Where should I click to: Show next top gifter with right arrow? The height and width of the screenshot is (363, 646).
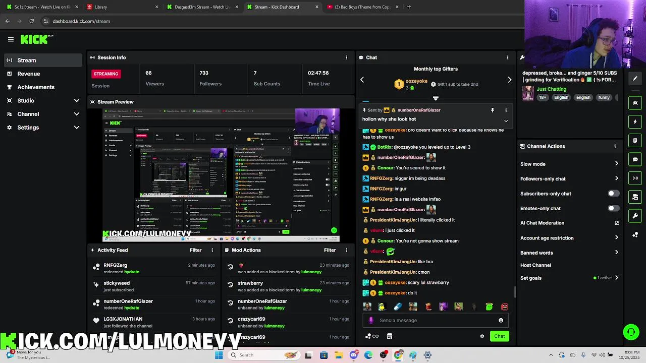point(509,80)
